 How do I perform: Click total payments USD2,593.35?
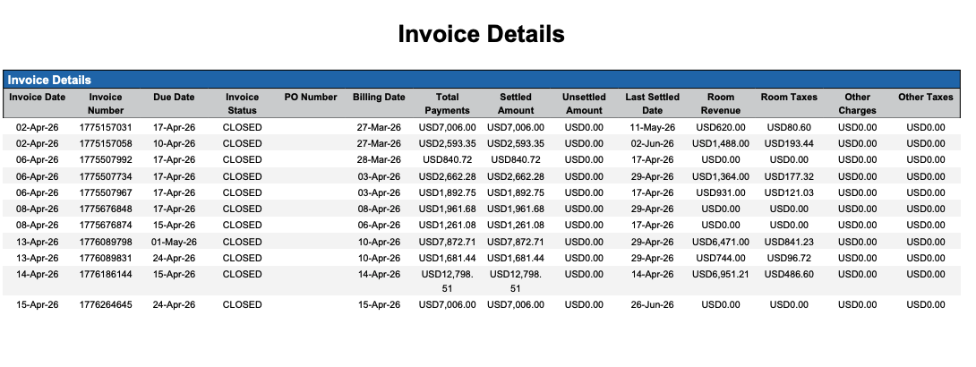[x=448, y=144]
